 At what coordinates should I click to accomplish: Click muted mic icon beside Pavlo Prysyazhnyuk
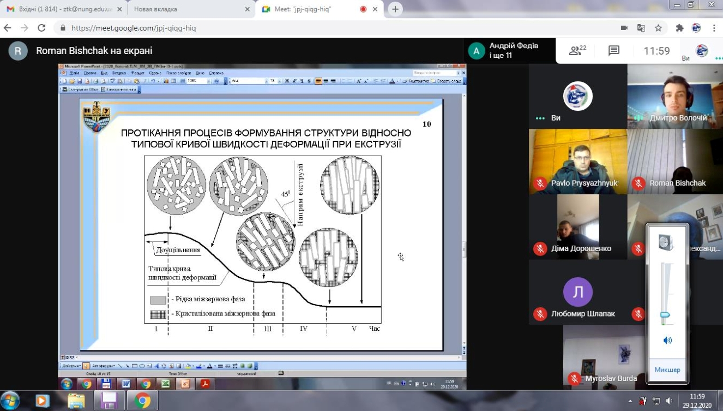click(x=540, y=183)
